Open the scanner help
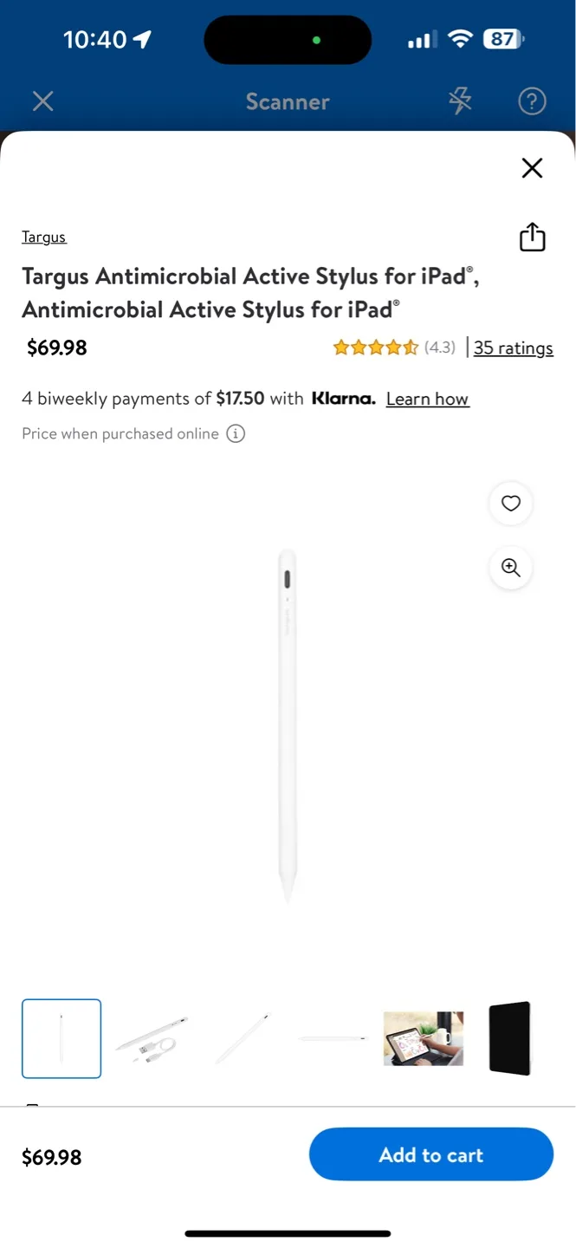The image size is (576, 1248). tap(532, 101)
